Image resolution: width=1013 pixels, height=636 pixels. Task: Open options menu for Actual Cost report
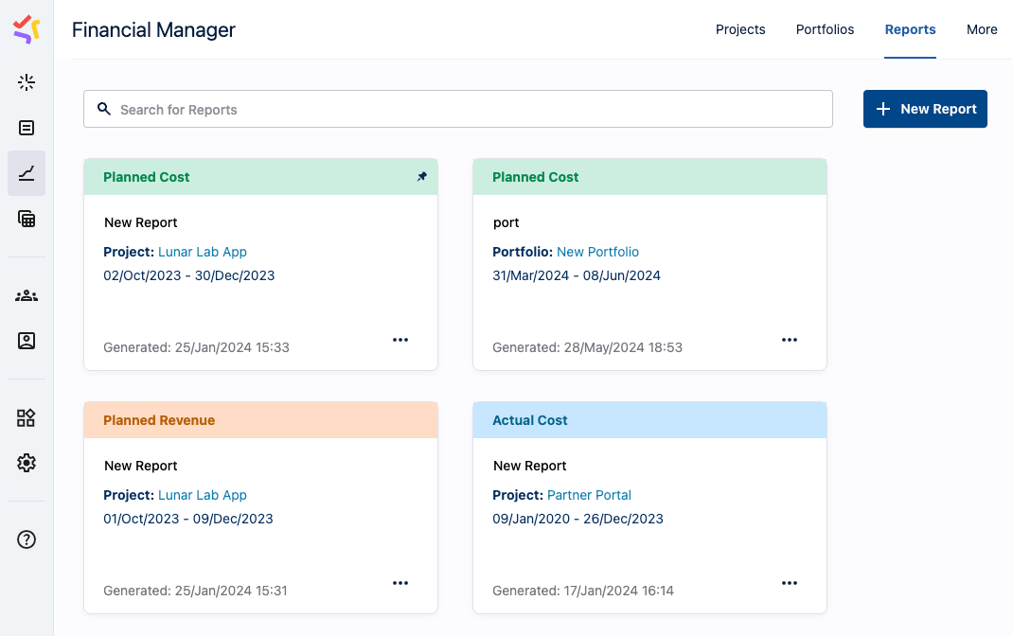click(790, 583)
